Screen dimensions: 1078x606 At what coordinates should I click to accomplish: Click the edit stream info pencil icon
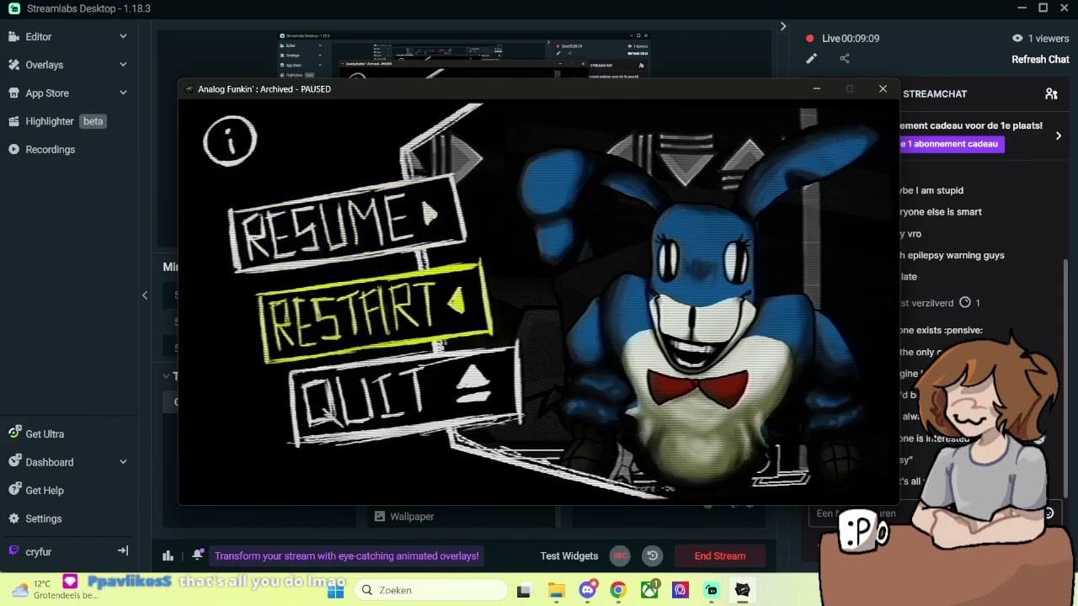(x=811, y=58)
